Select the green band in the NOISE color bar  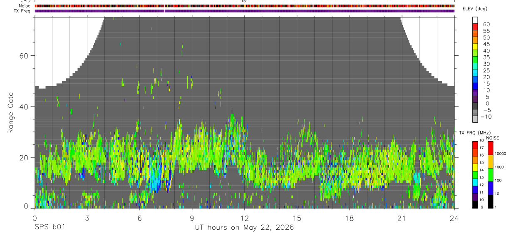tap(490, 175)
